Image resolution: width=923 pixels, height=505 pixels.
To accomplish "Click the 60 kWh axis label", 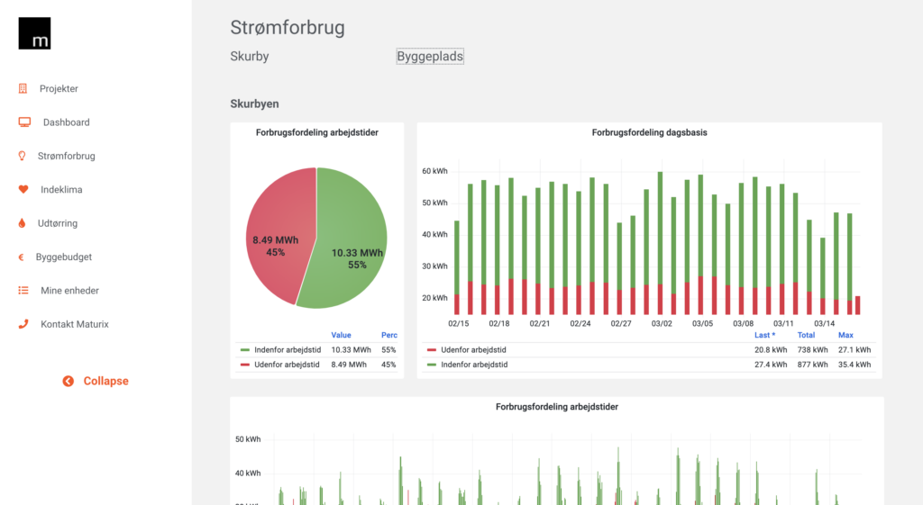I will point(434,171).
